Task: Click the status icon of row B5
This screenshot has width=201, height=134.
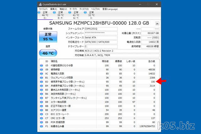Action: 41,90
